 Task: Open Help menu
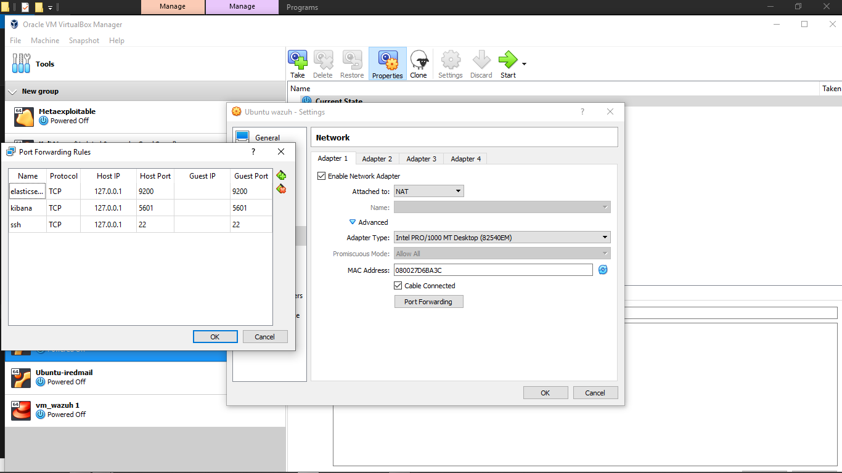point(116,41)
